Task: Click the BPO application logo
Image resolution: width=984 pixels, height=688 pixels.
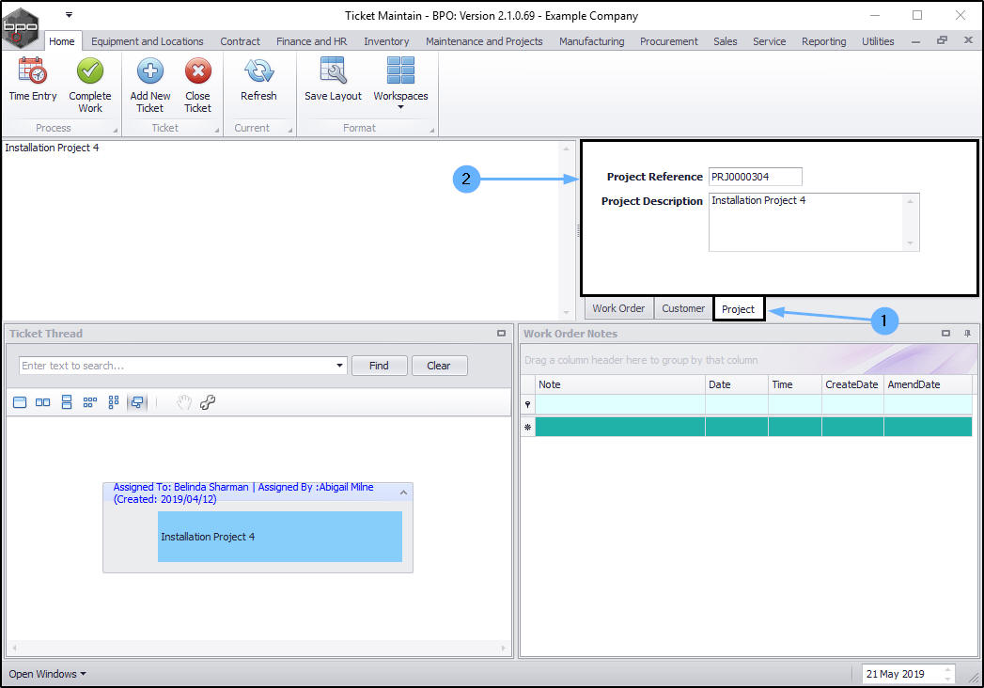Action: pyautogui.click(x=21, y=27)
